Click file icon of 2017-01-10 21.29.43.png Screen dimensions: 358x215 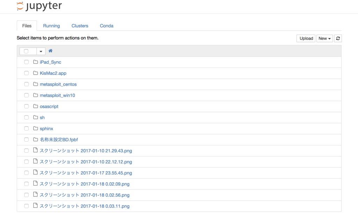[35, 150]
